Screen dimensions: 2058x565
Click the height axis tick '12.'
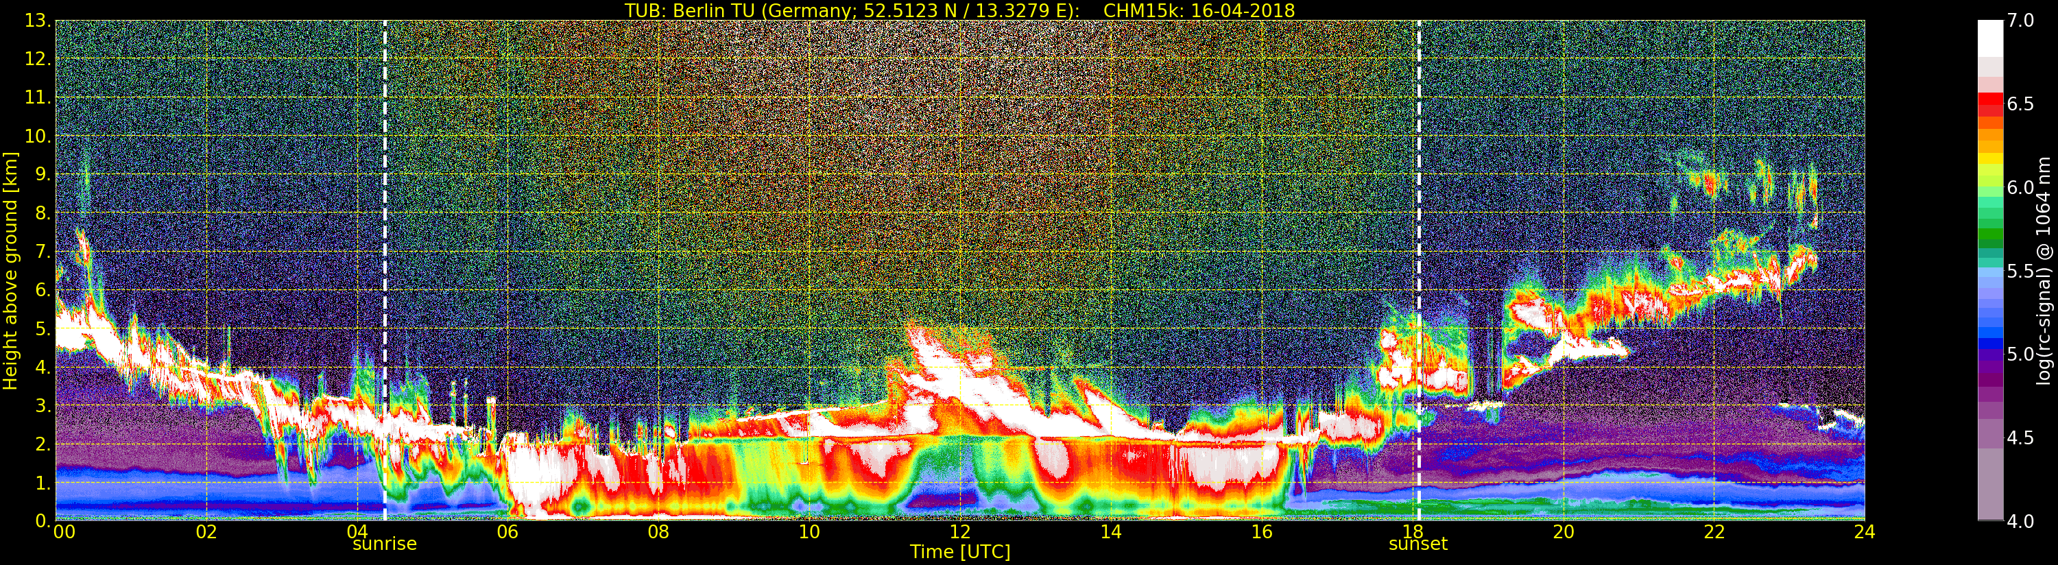tap(38, 58)
